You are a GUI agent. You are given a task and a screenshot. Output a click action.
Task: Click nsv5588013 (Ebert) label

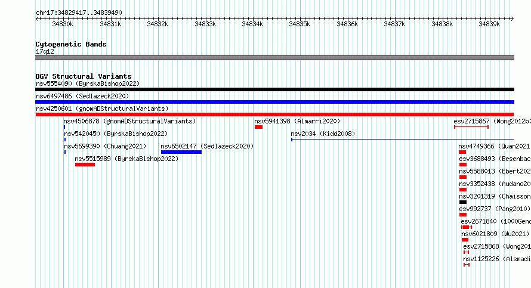pos(495,171)
